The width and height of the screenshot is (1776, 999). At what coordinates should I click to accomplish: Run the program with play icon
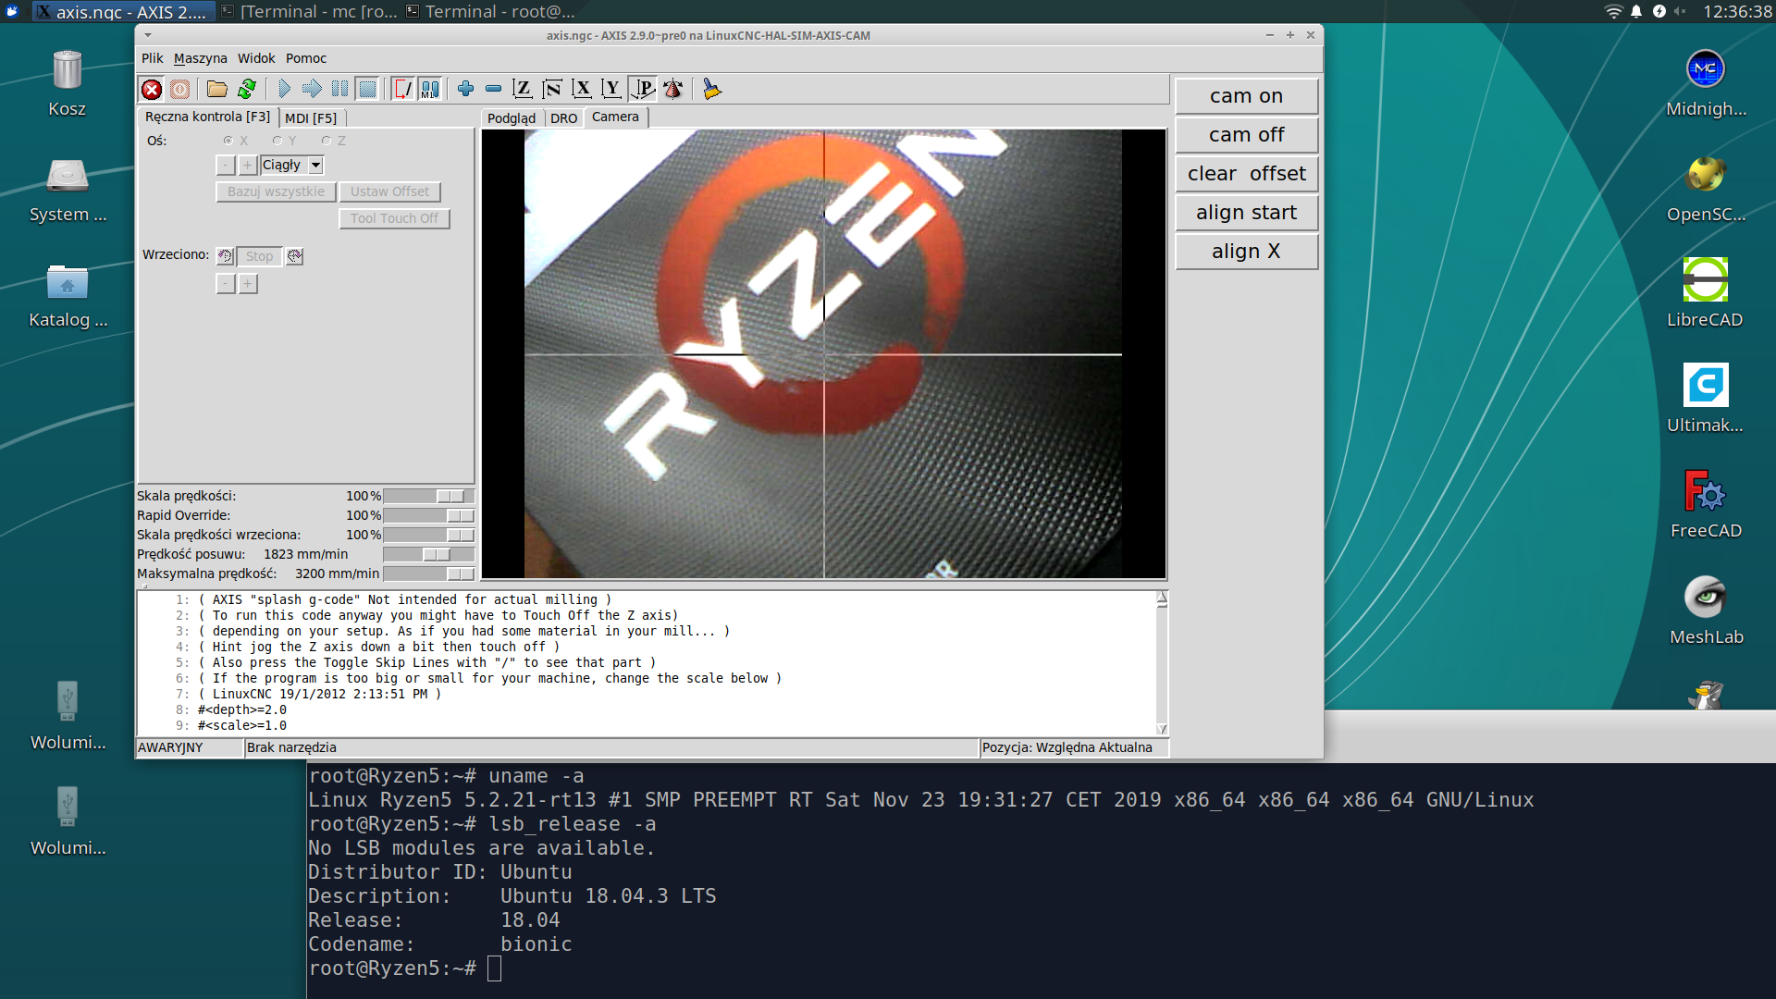[x=284, y=89]
